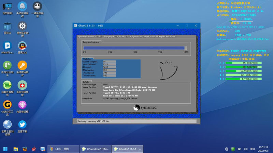Open the 回收站 recycle bin icon
Screen dimensions: 273x153
point(7,28)
